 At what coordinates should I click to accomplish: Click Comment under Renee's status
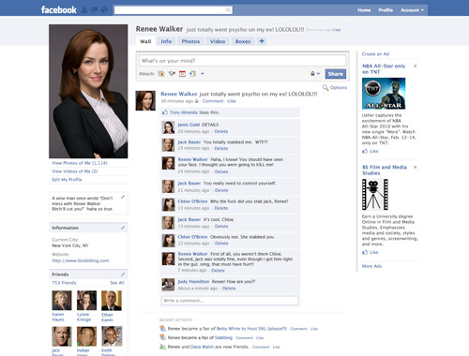pos(213,101)
